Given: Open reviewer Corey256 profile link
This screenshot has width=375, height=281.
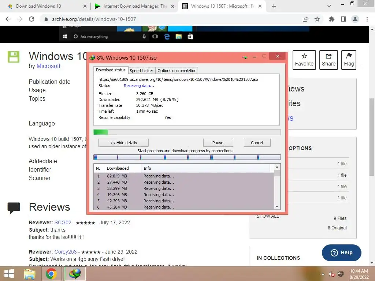Looking at the screenshot, I should 66,252.
